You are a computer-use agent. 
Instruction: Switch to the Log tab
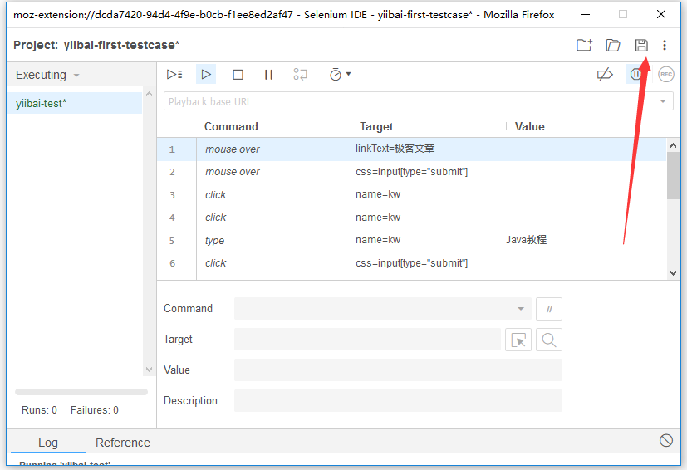[x=48, y=443]
